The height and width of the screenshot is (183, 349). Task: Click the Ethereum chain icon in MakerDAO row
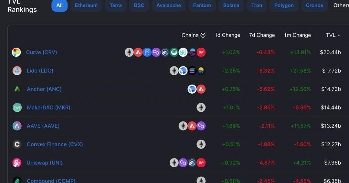201,108
